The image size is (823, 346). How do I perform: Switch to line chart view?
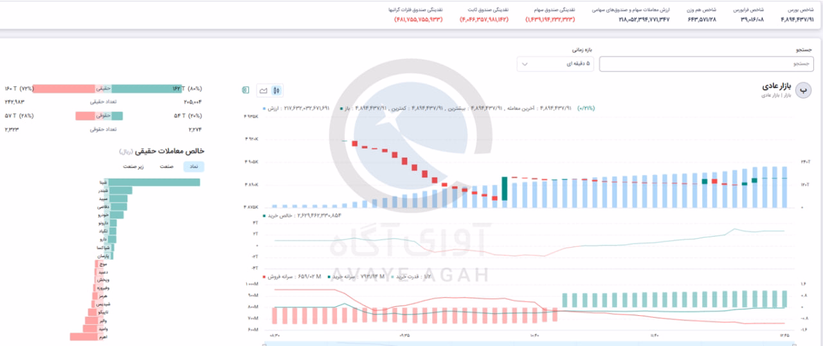(263, 91)
